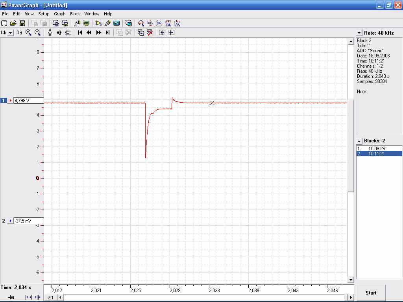This screenshot has height=302, width=403.
Task: Click the horizontal compress arrows icon
Action: (x=38, y=297)
